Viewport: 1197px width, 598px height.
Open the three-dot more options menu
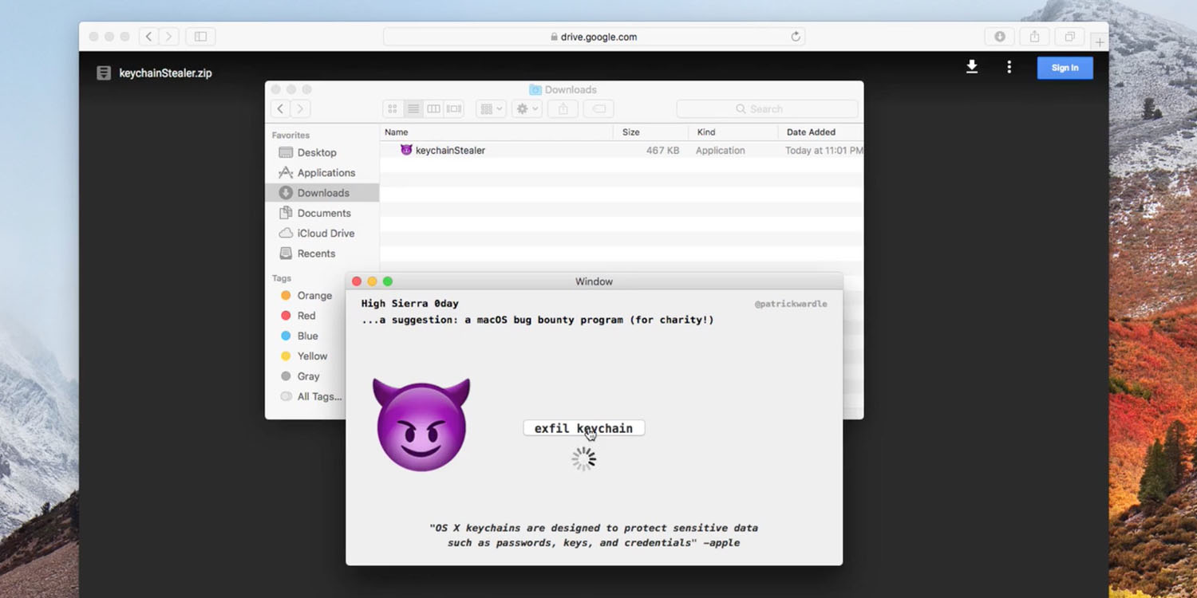click(x=1009, y=67)
